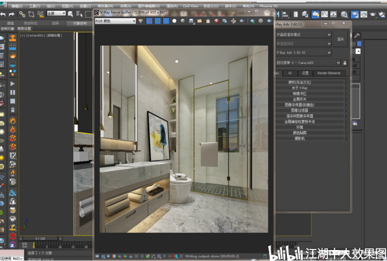Enable track mouse while rendering
The height and width of the screenshot is (261, 387).
tap(233, 21)
